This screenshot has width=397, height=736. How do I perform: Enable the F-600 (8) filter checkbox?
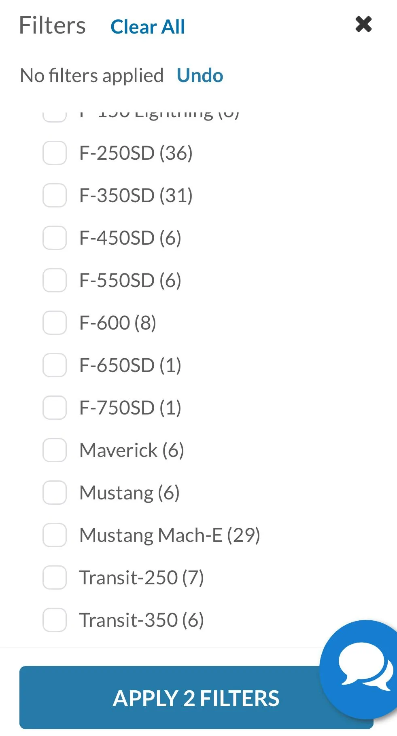[x=55, y=323]
